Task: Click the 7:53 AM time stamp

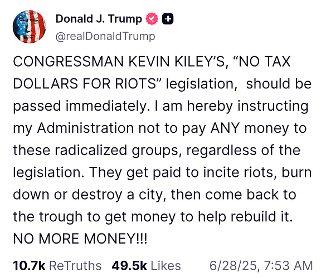Action: [x=288, y=266]
